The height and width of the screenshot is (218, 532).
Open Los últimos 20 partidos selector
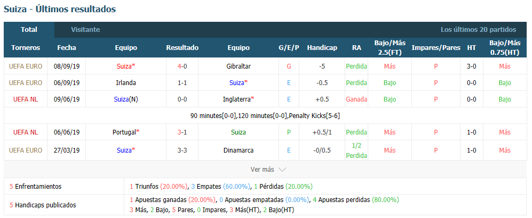(x=478, y=30)
